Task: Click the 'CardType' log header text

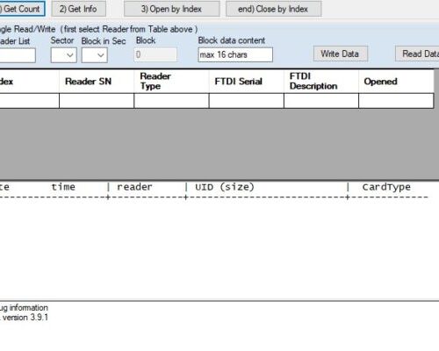Action: pyautogui.click(x=386, y=187)
